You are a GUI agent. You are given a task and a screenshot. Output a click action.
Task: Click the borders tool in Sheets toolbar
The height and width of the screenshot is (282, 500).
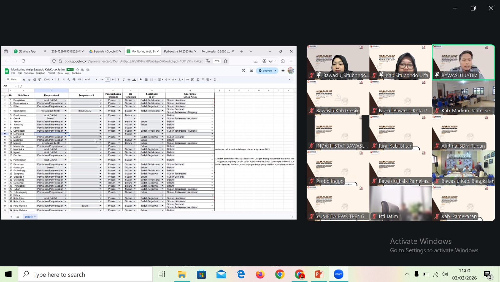[146, 79]
